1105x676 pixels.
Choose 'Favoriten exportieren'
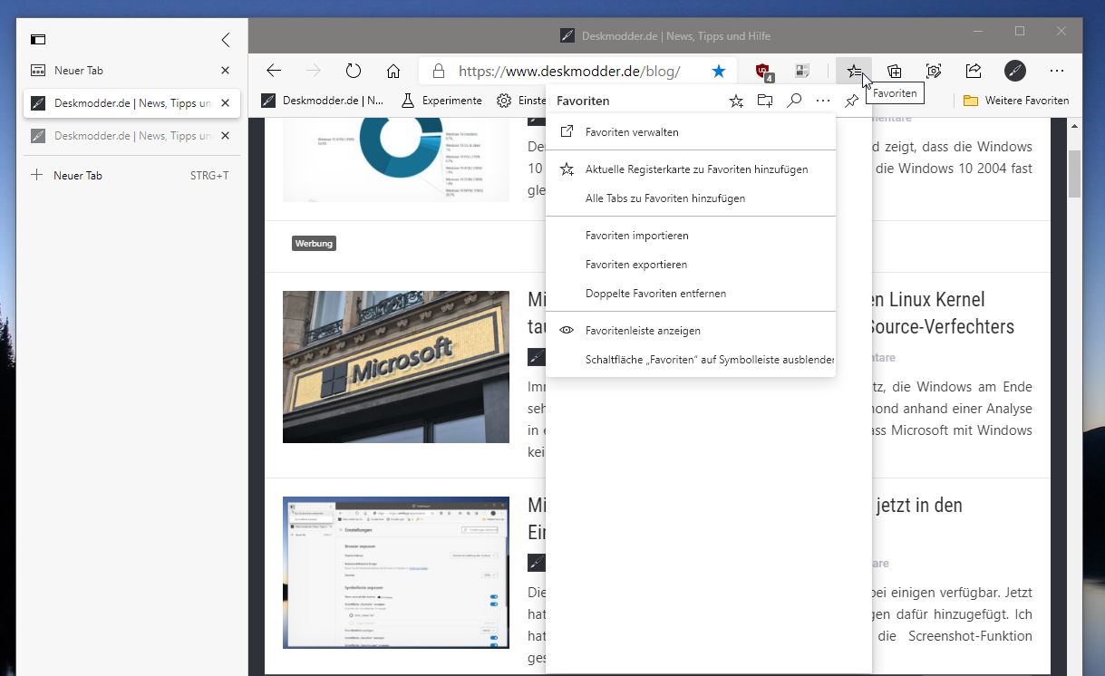[x=691, y=265]
